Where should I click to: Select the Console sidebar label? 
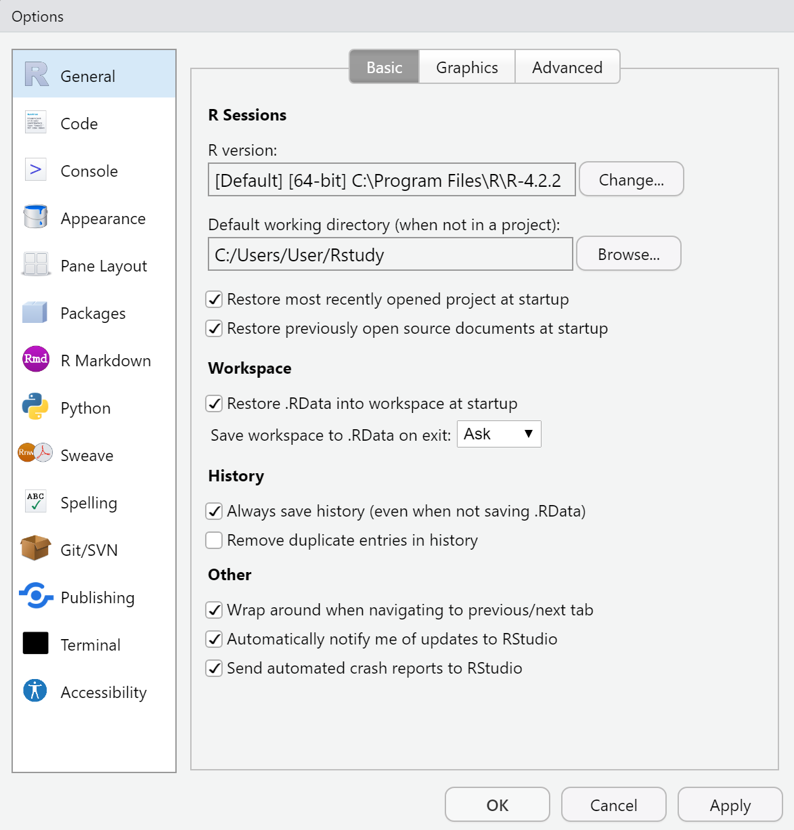click(89, 171)
